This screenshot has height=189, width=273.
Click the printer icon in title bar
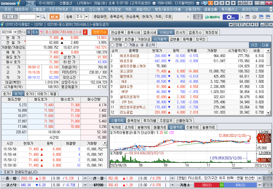tap(245, 3)
